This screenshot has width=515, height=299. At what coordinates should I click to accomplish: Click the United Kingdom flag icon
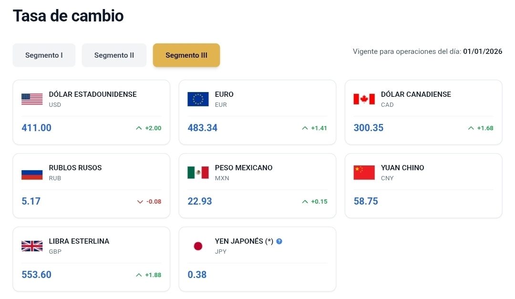32,246
